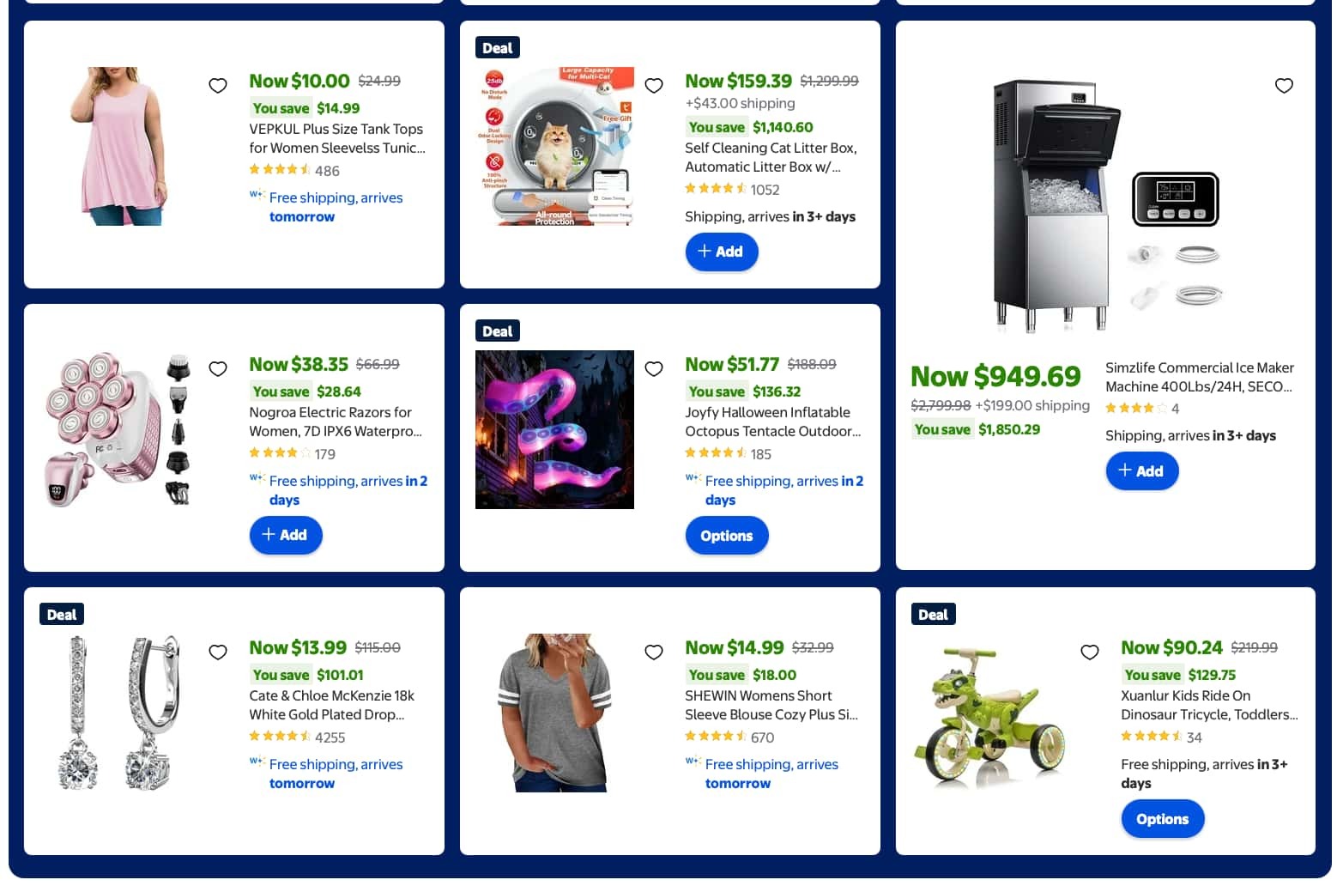Add the Cat Litter Box to cart
Screen dimensions: 1337x886
tap(721, 252)
